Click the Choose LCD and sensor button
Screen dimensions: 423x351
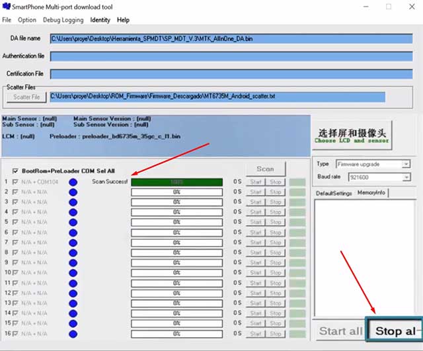(x=352, y=136)
